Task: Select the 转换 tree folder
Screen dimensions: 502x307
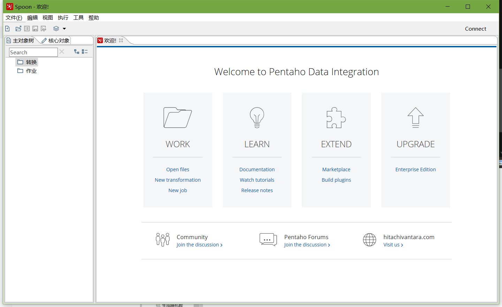Action: (x=27, y=62)
